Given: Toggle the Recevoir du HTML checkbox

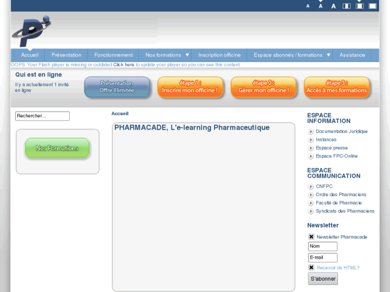Looking at the screenshot, I should pyautogui.click(x=311, y=267).
